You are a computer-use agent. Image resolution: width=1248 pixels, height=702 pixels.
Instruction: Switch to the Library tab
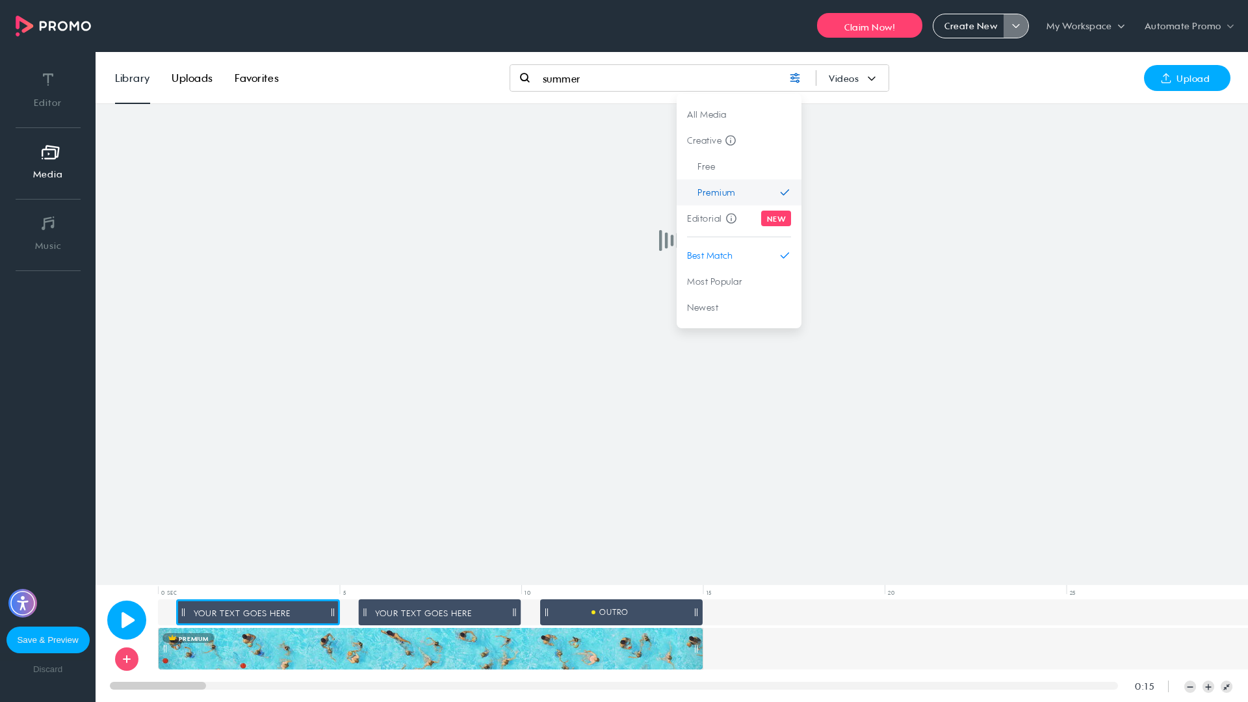(x=133, y=78)
